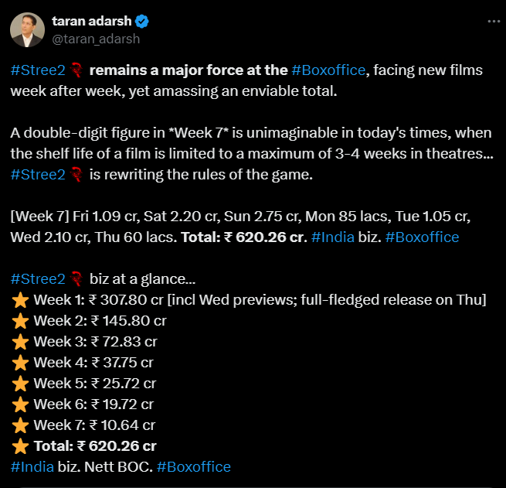Click taran adarsh's profile picture
The width and height of the screenshot is (506, 488).
click(x=27, y=29)
